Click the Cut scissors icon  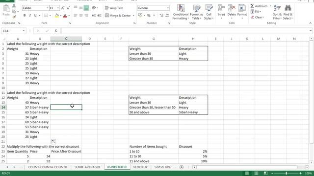[14, 6]
